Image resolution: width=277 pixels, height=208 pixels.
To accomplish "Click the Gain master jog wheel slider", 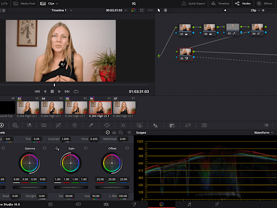I will coord(71,187).
